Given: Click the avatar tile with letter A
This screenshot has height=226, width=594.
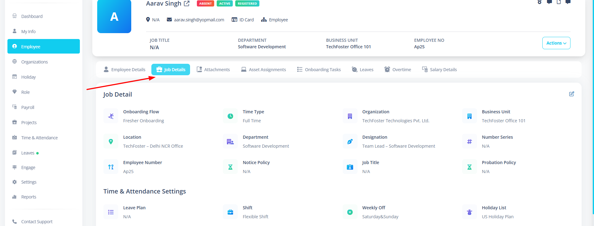Looking at the screenshot, I should pyautogui.click(x=114, y=16).
